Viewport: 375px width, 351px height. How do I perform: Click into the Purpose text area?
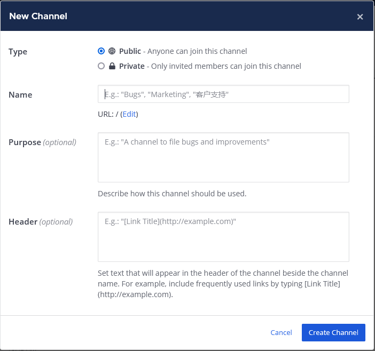(223, 157)
